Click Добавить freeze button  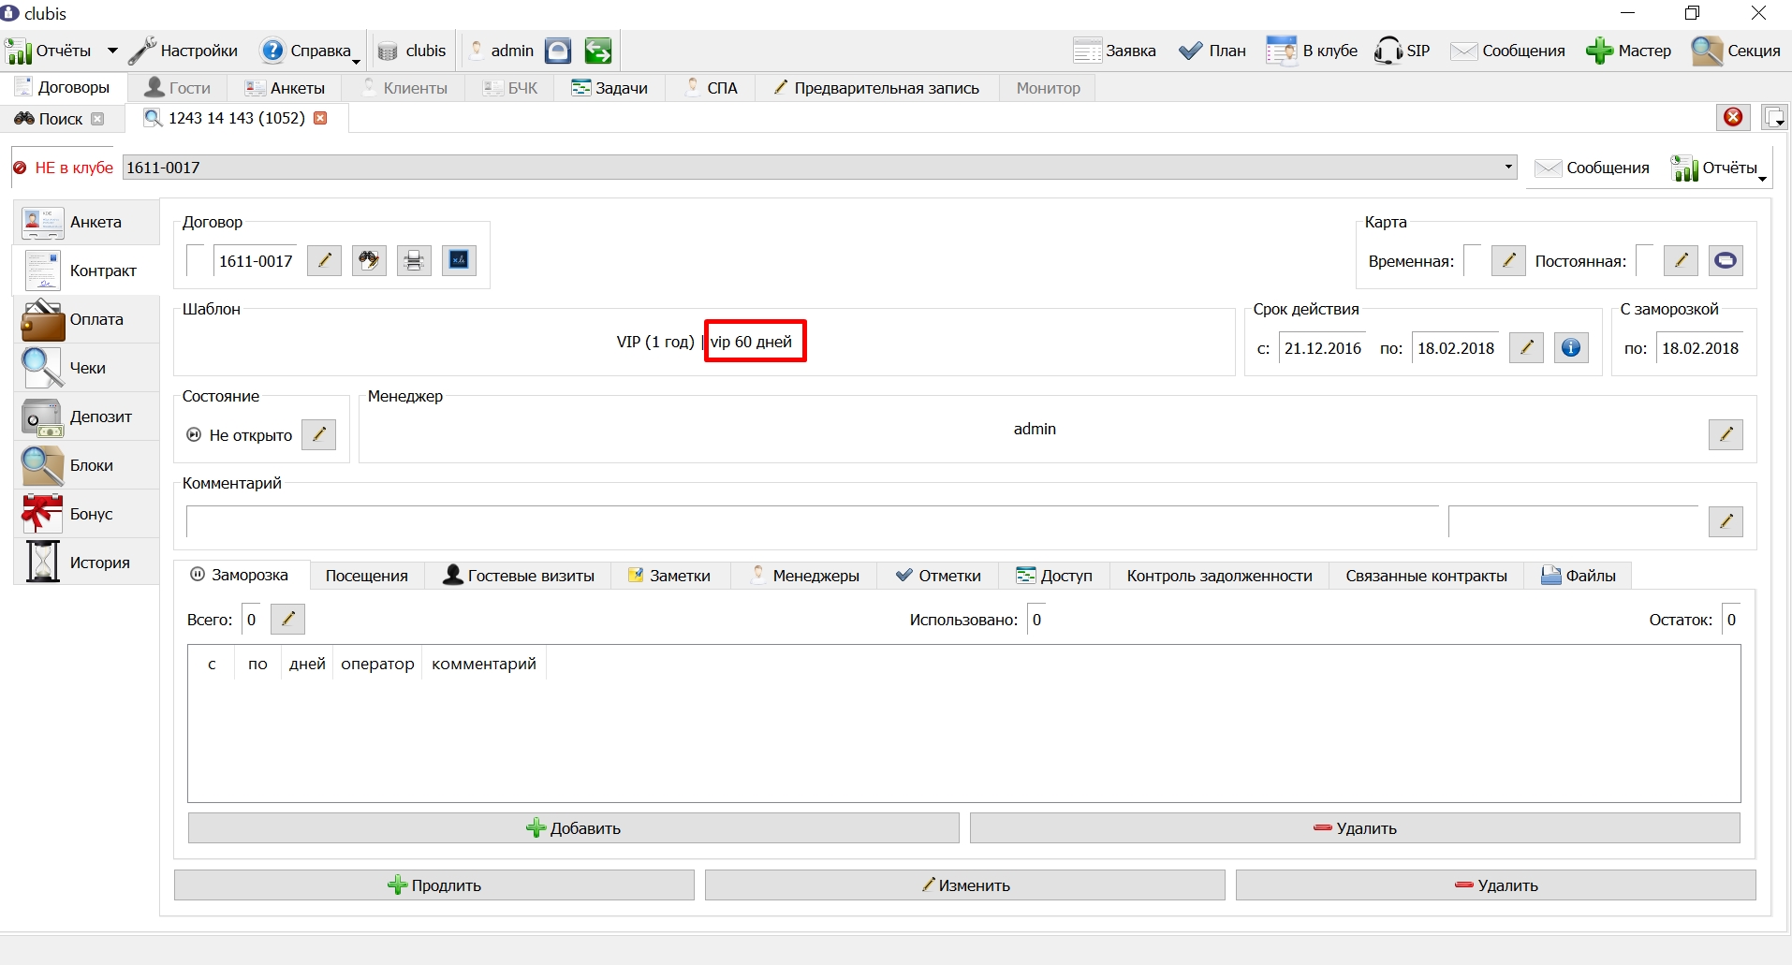pyautogui.click(x=573, y=828)
